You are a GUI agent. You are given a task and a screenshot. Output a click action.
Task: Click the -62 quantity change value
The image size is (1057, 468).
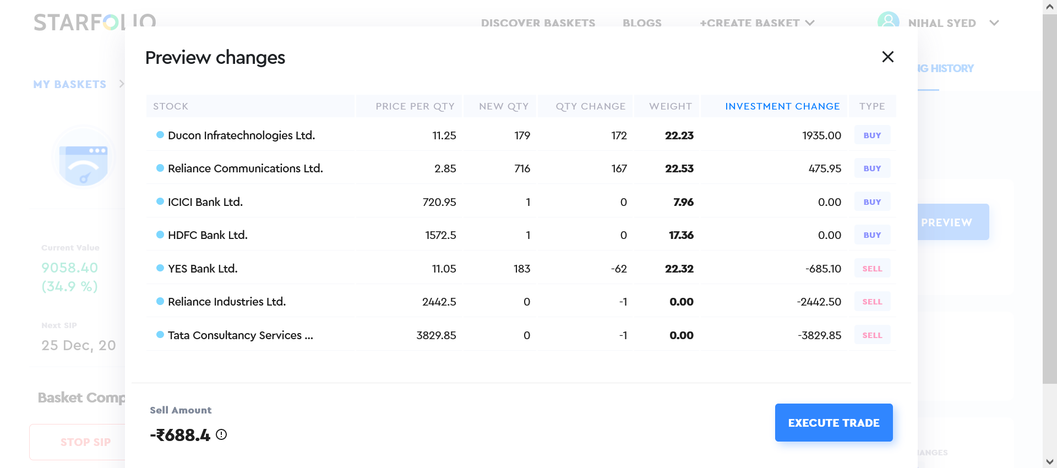[x=619, y=269]
